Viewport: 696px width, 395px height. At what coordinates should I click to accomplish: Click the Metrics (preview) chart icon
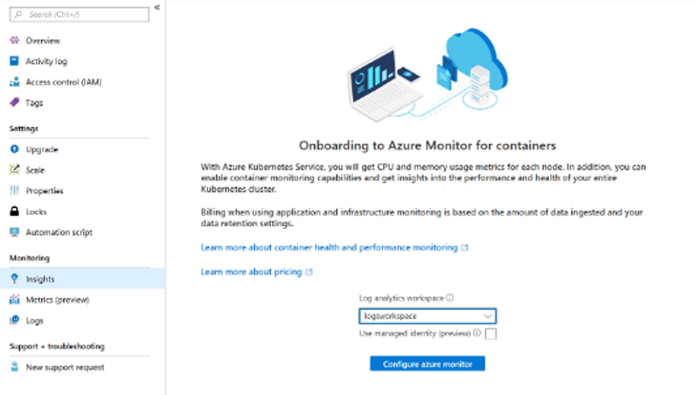click(14, 300)
